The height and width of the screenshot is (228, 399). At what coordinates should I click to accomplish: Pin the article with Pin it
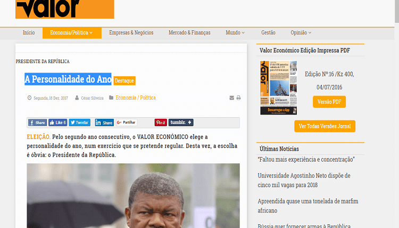tap(161, 122)
